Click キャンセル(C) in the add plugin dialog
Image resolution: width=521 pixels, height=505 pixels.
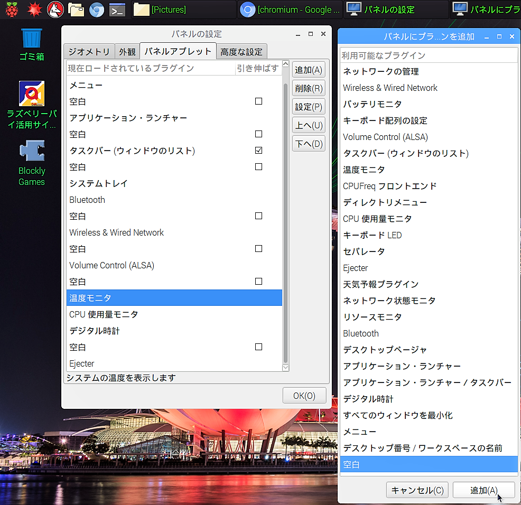point(417,490)
